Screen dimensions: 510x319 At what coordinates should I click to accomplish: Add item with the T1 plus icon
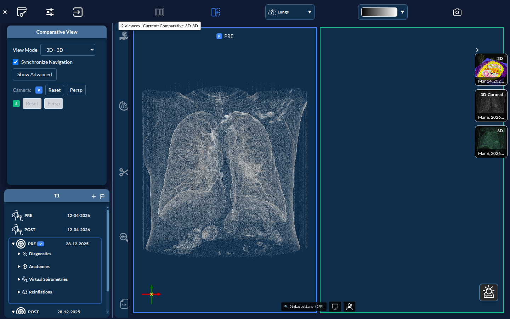[94, 196]
